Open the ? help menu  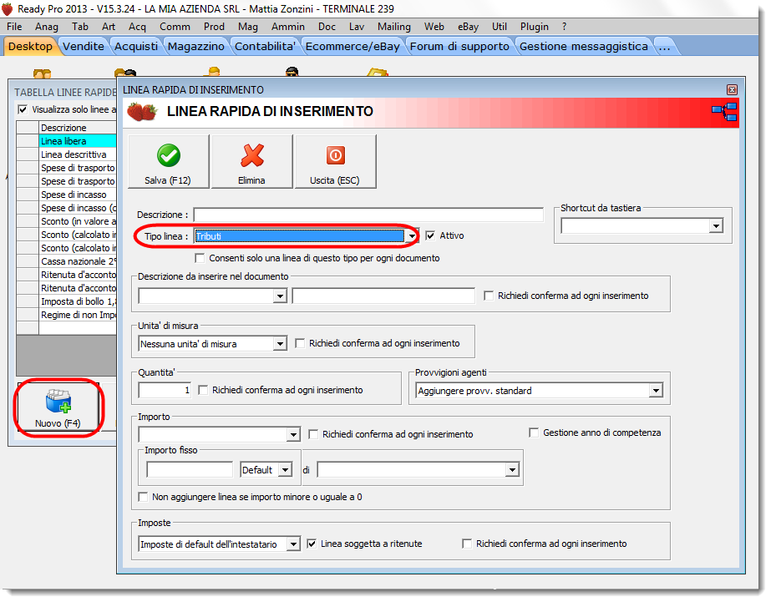565,27
